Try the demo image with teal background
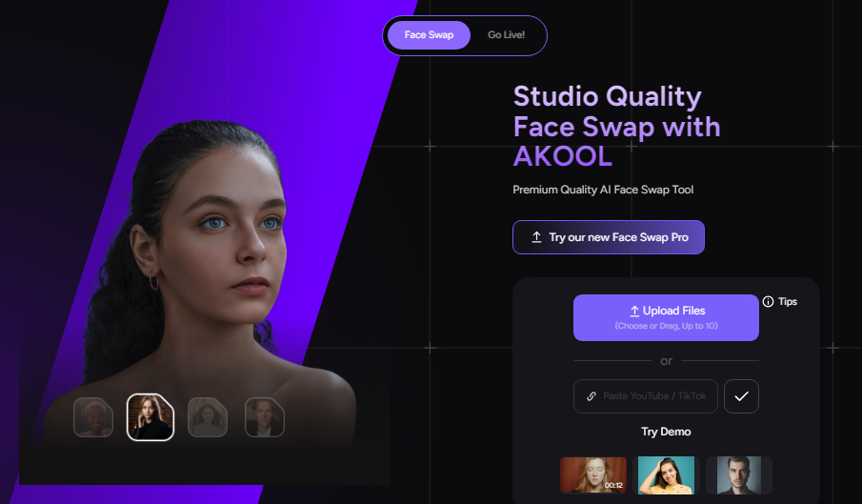This screenshot has height=504, width=862. click(x=666, y=474)
